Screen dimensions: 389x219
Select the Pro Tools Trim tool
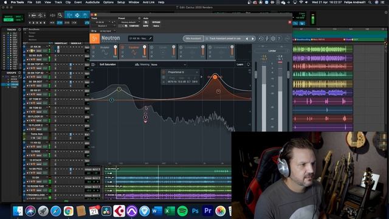(69, 15)
